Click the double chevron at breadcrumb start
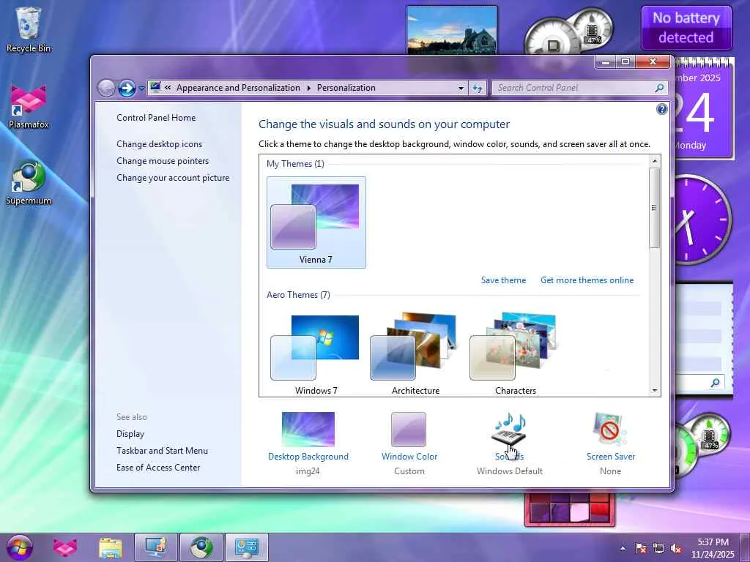This screenshot has height=562, width=750. pos(168,88)
